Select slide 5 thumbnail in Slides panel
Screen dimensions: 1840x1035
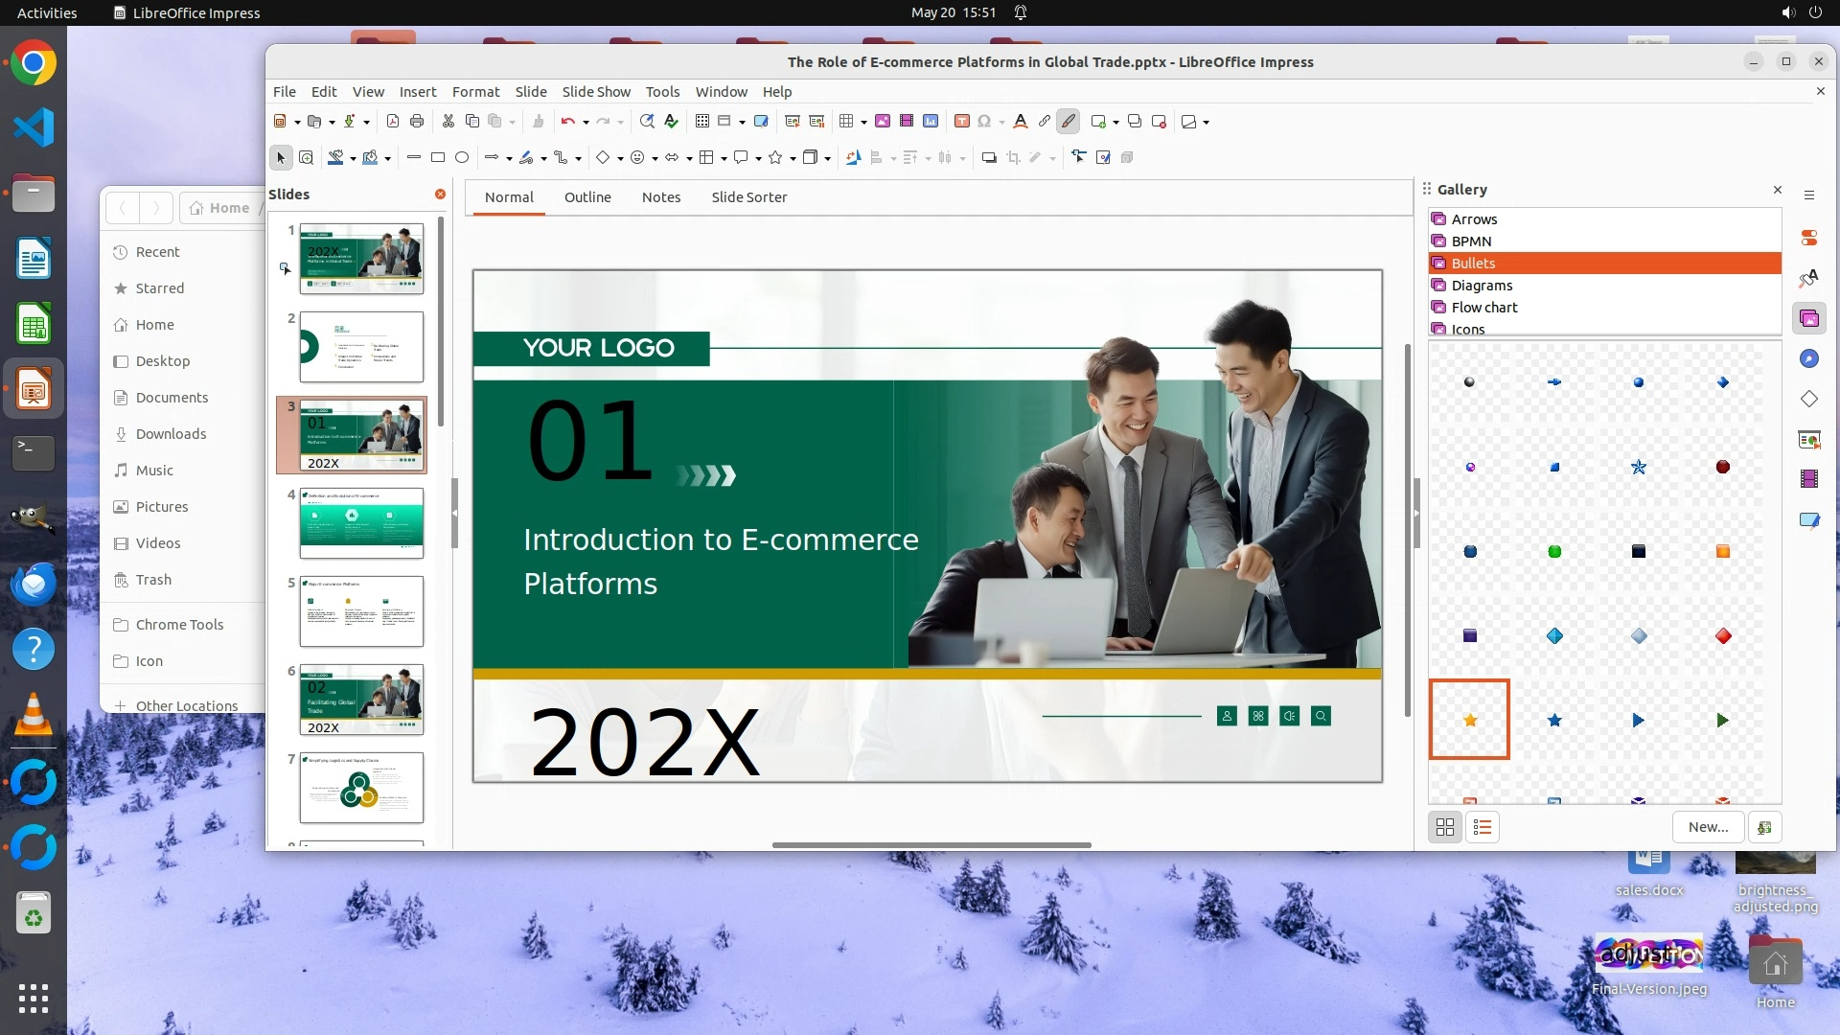click(x=361, y=611)
